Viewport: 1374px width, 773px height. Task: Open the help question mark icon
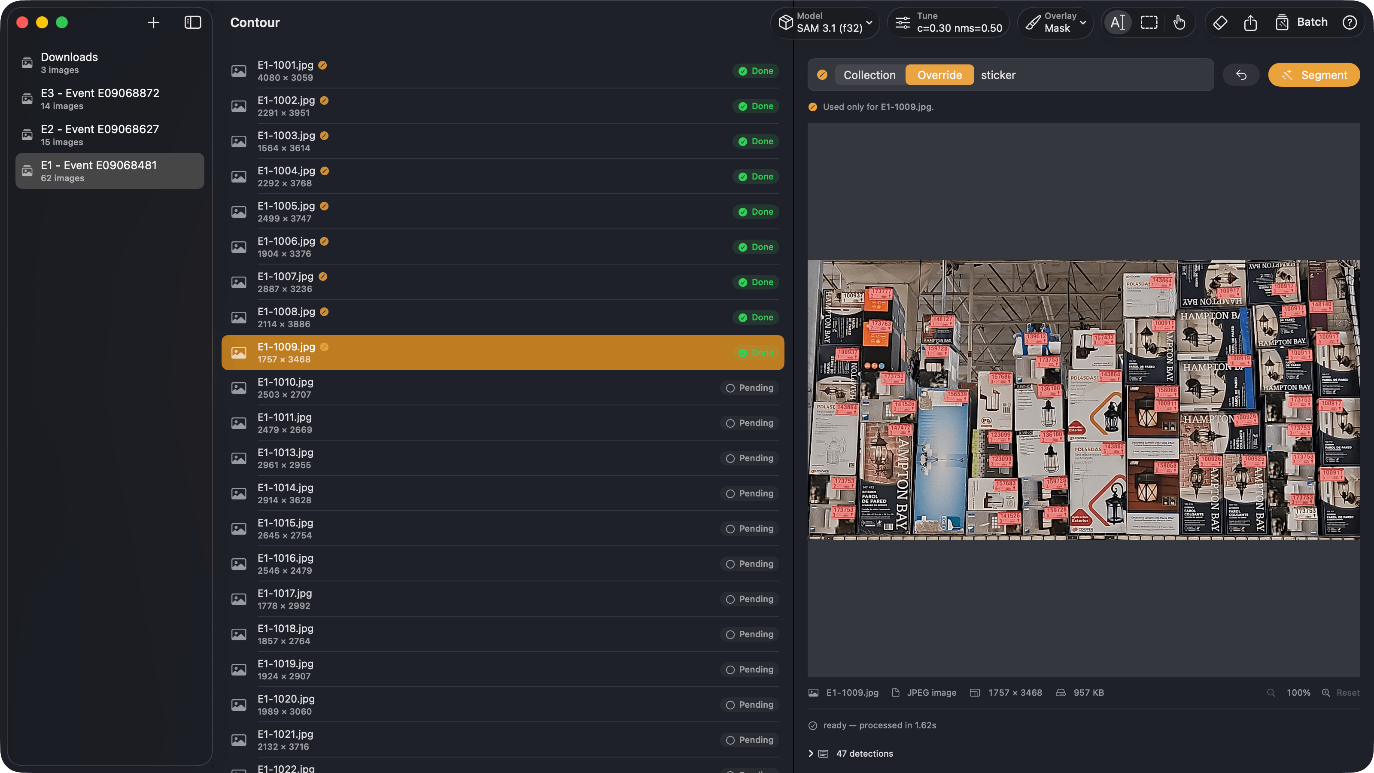(x=1350, y=22)
